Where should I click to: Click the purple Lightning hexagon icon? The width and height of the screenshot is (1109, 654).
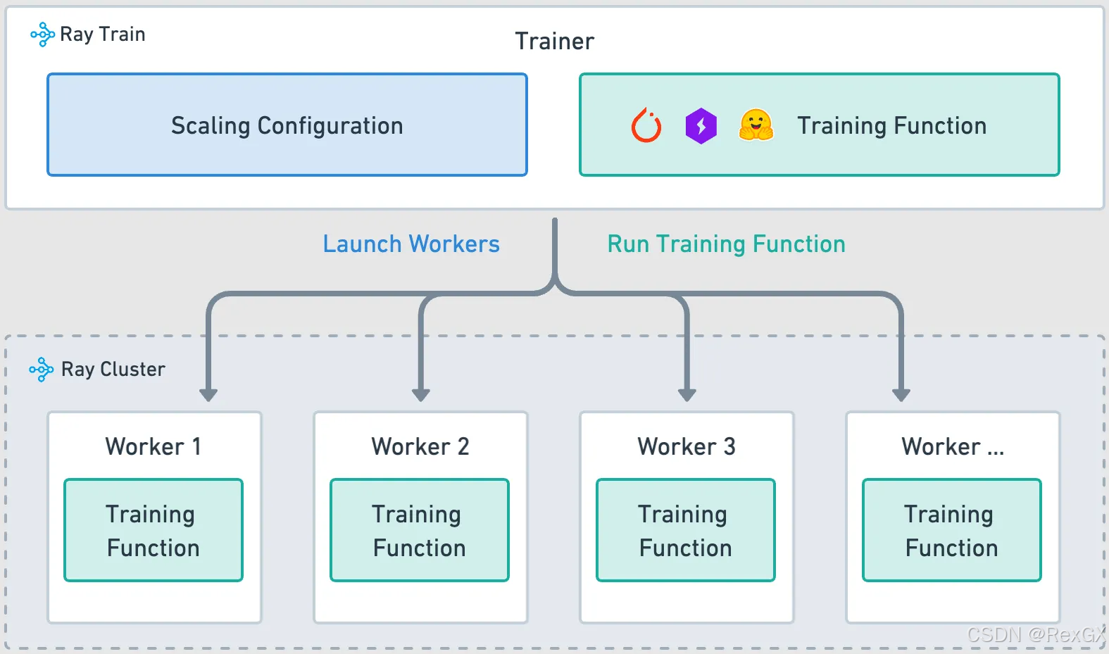pos(701,127)
